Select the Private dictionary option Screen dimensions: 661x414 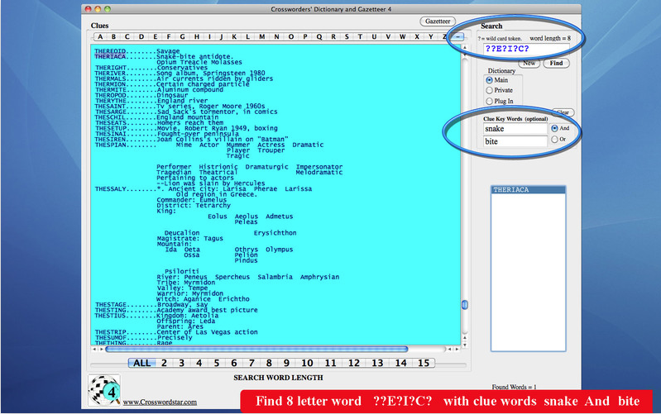pos(489,90)
